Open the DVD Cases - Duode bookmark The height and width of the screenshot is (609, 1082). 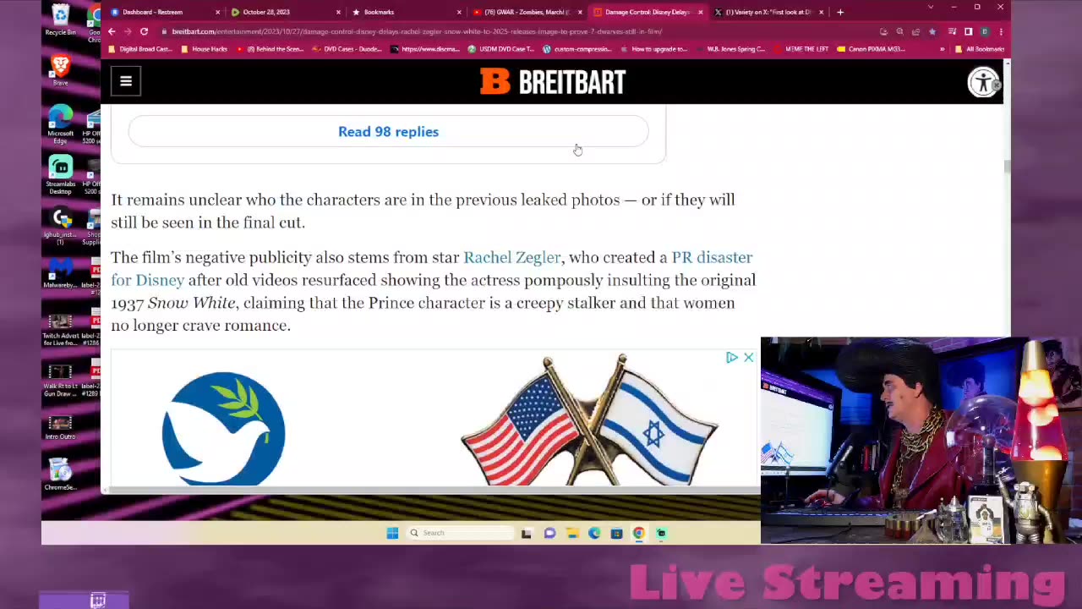click(x=347, y=49)
